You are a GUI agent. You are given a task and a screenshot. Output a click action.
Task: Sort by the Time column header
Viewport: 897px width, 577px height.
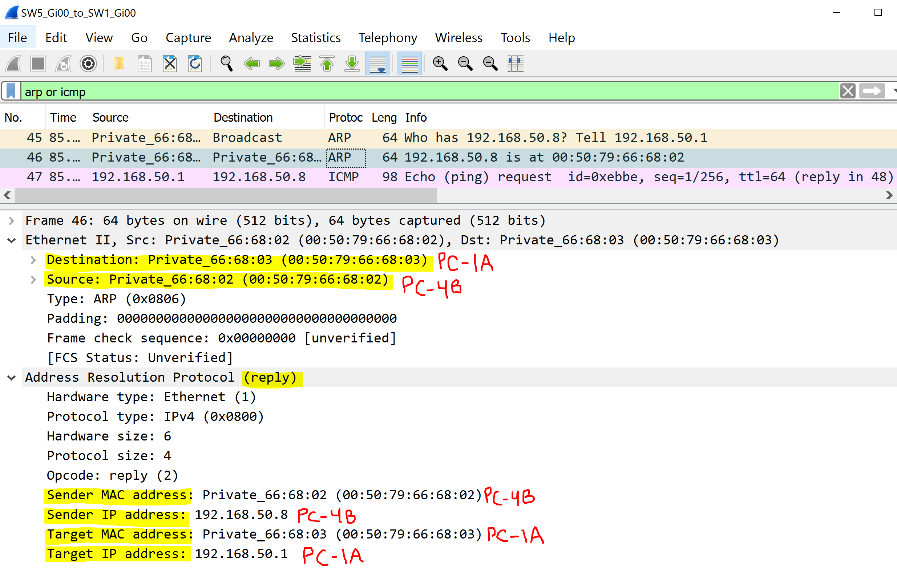[x=67, y=118]
